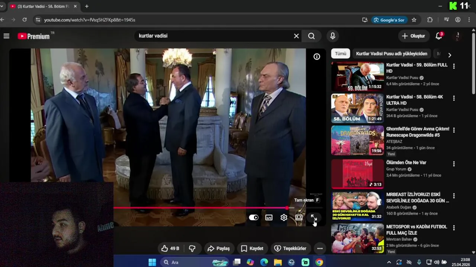View site information icon in address bar

click(x=38, y=20)
